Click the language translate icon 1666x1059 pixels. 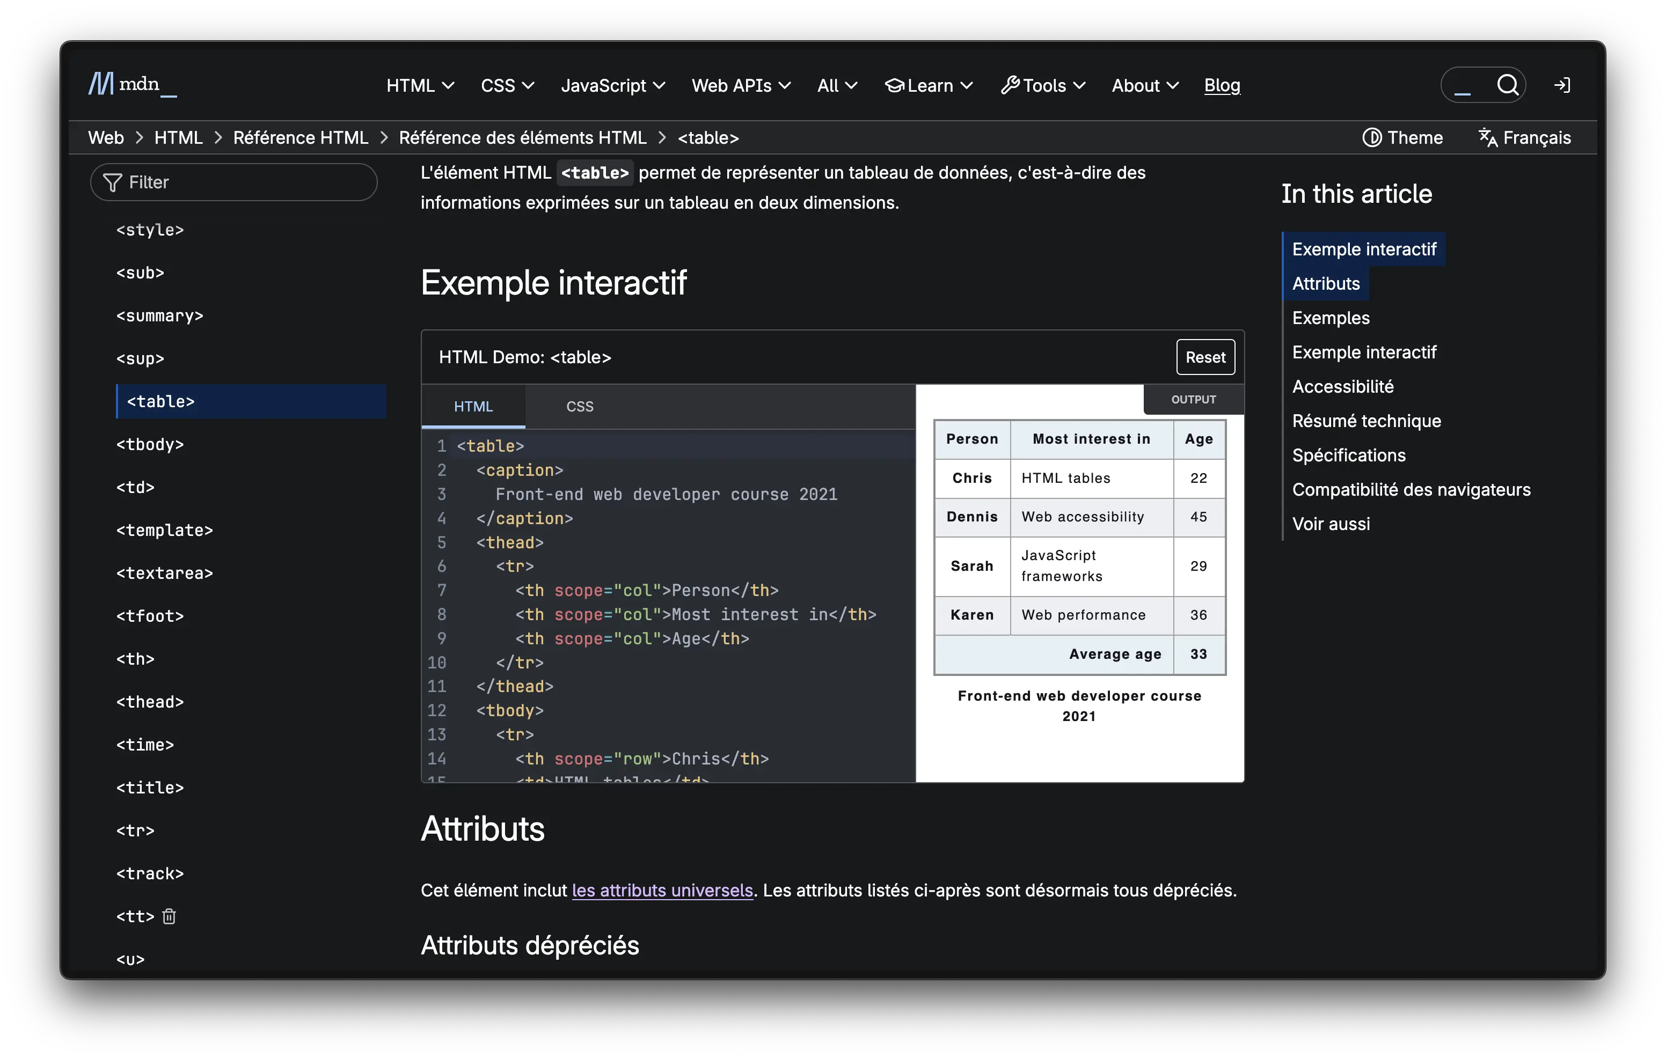(x=1487, y=138)
